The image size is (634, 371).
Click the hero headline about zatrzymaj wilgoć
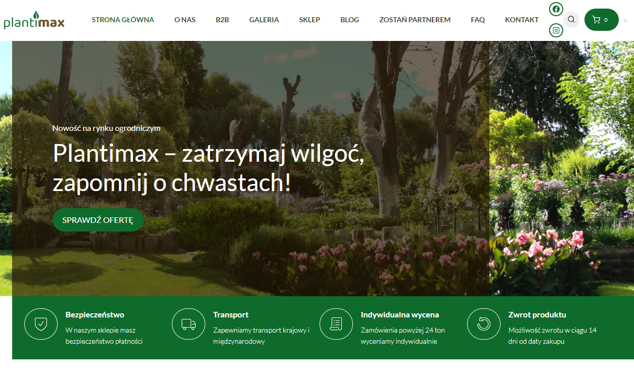pyautogui.click(x=208, y=168)
